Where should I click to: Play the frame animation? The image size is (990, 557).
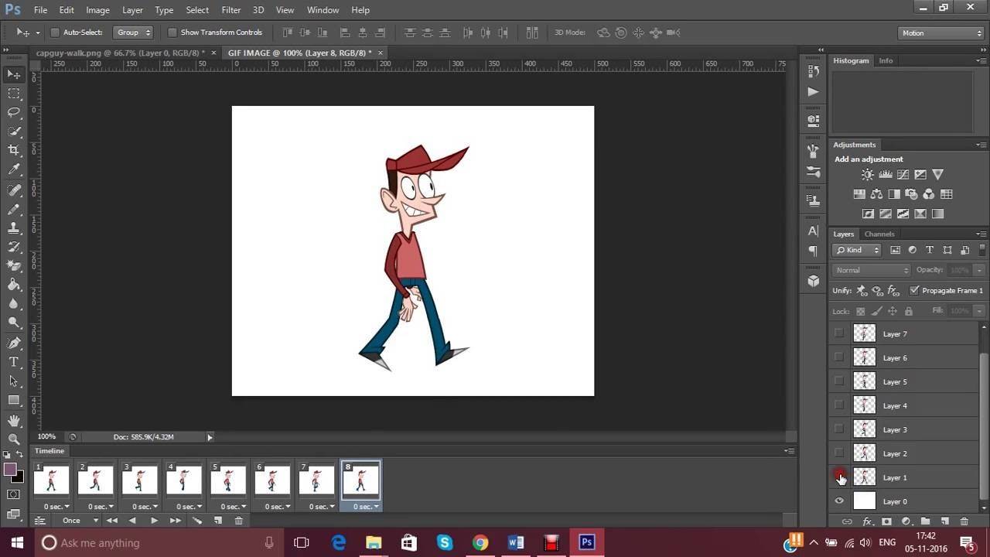pos(154,521)
